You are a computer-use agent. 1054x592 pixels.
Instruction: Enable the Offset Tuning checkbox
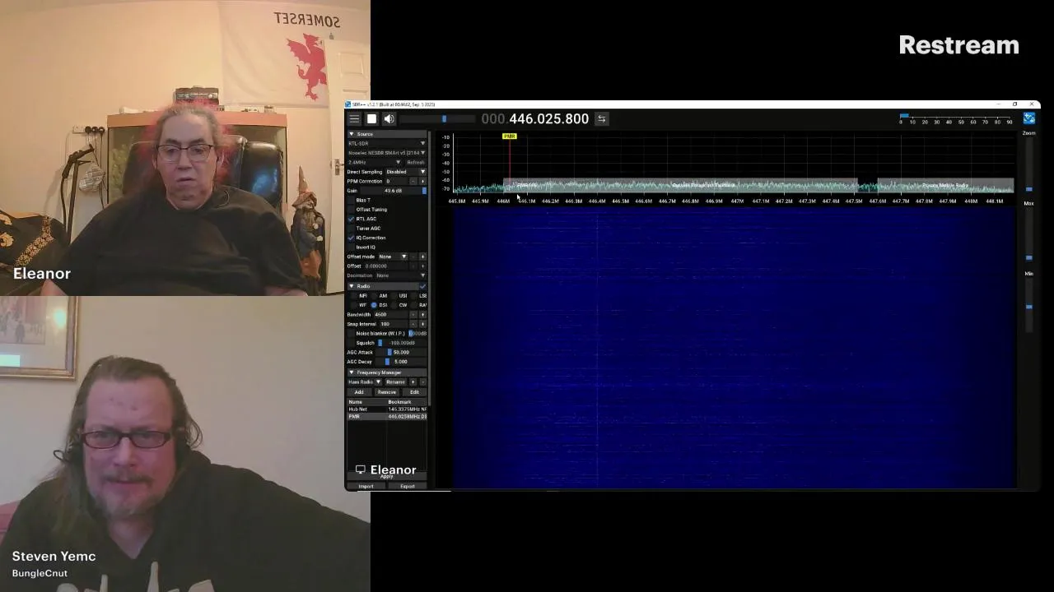tap(351, 210)
